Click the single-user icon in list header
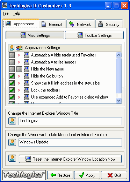Screen dimensions: 130x182 coord(12,48)
